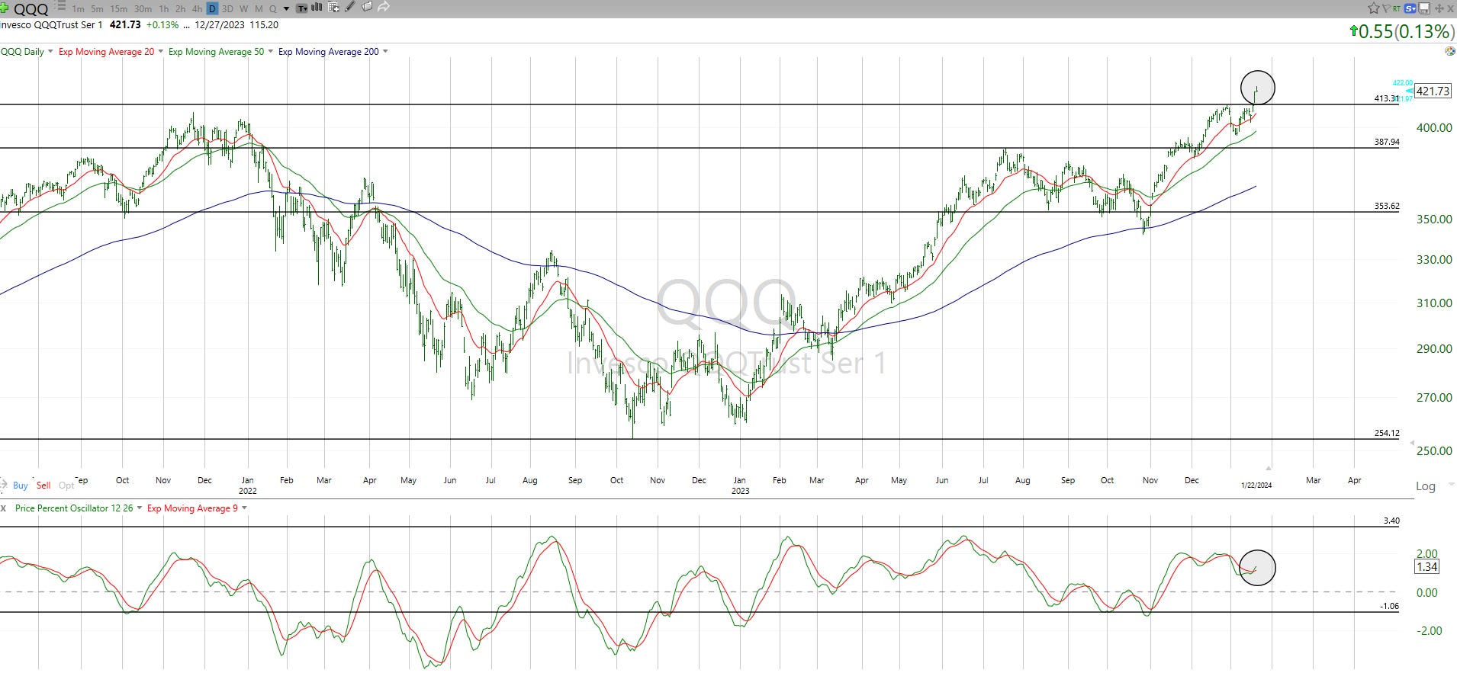Open the watchlist icon beside the QQQ symbol
The width and height of the screenshot is (1457, 673).
pos(61,5)
